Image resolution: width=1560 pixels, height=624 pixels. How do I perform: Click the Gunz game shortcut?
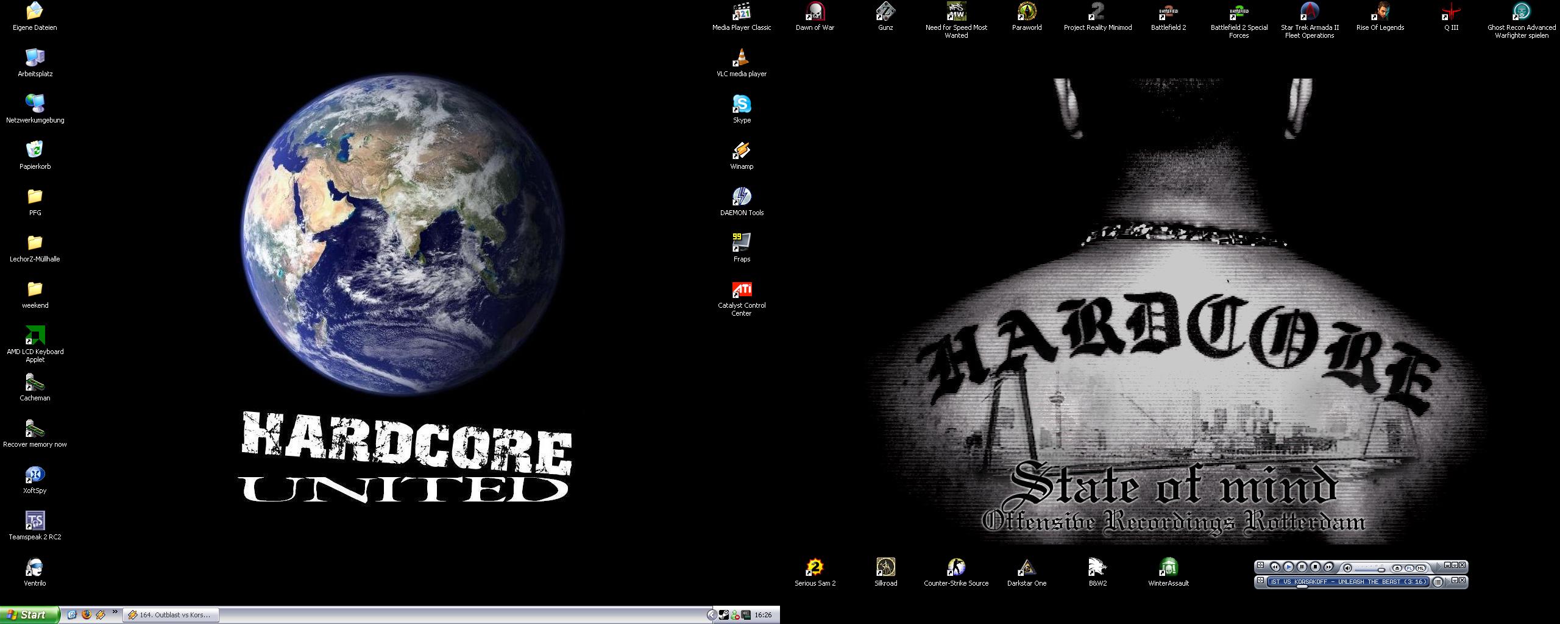885,16
